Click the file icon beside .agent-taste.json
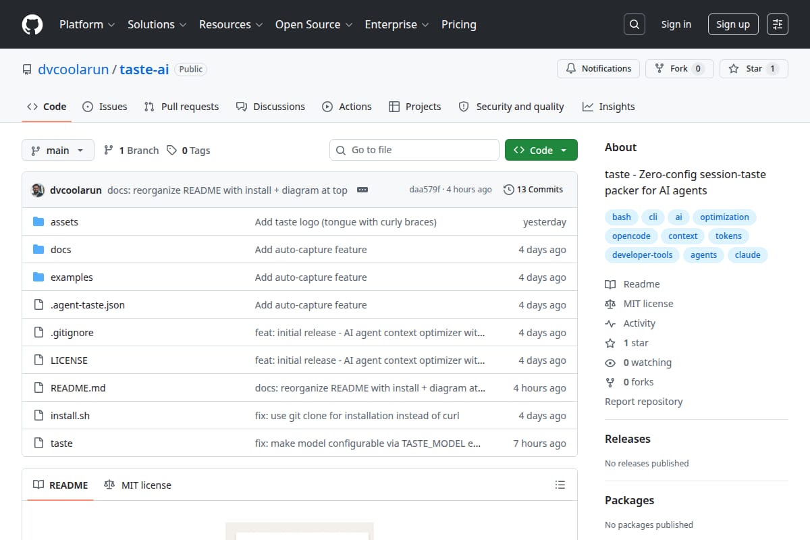Image resolution: width=810 pixels, height=540 pixels. click(38, 305)
